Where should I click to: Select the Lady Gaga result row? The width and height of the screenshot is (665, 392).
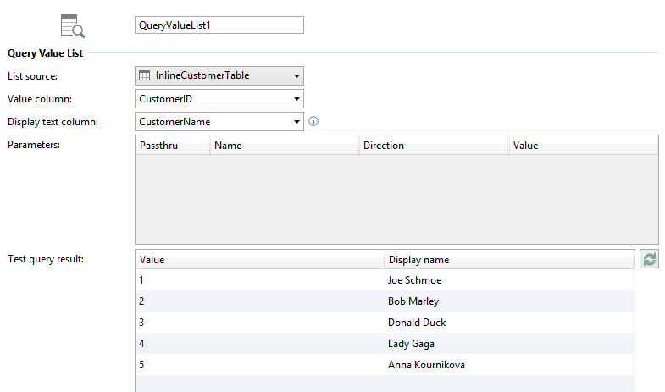pyautogui.click(x=384, y=344)
